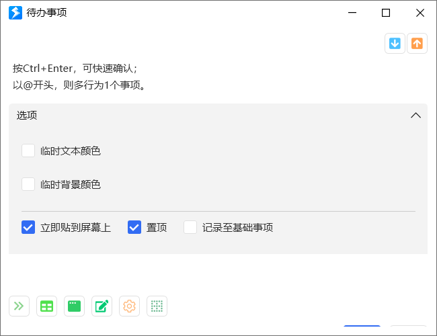The image size is (437, 336).
Task: Click the green edit pencil icon
Action: (102, 306)
